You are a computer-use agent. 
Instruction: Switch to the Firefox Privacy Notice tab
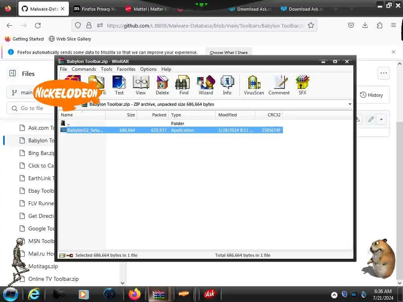pyautogui.click(x=95, y=9)
